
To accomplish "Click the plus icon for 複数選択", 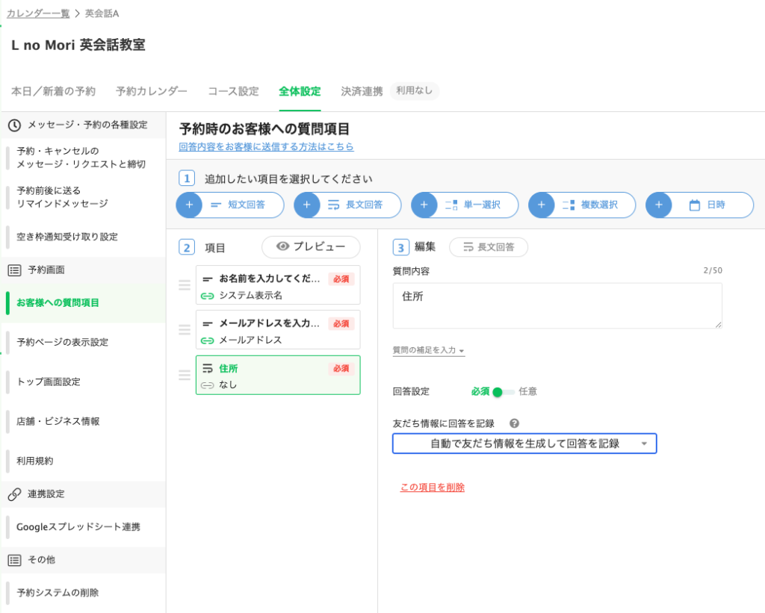I will click(x=542, y=205).
